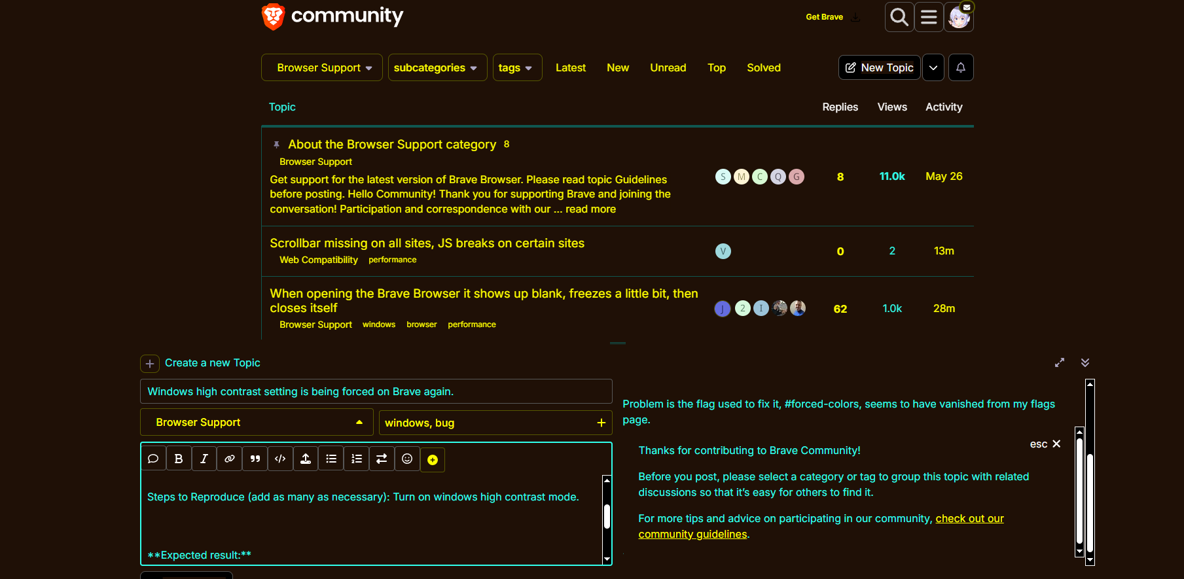Open the composer category Browser Support selector

click(x=257, y=423)
